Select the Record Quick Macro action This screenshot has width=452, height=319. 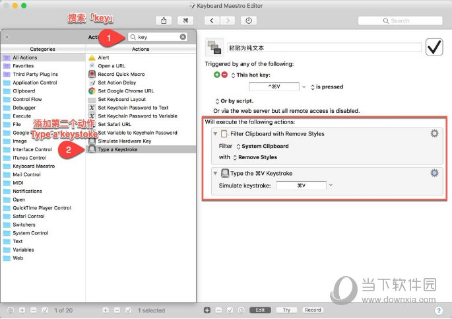[x=141, y=74]
